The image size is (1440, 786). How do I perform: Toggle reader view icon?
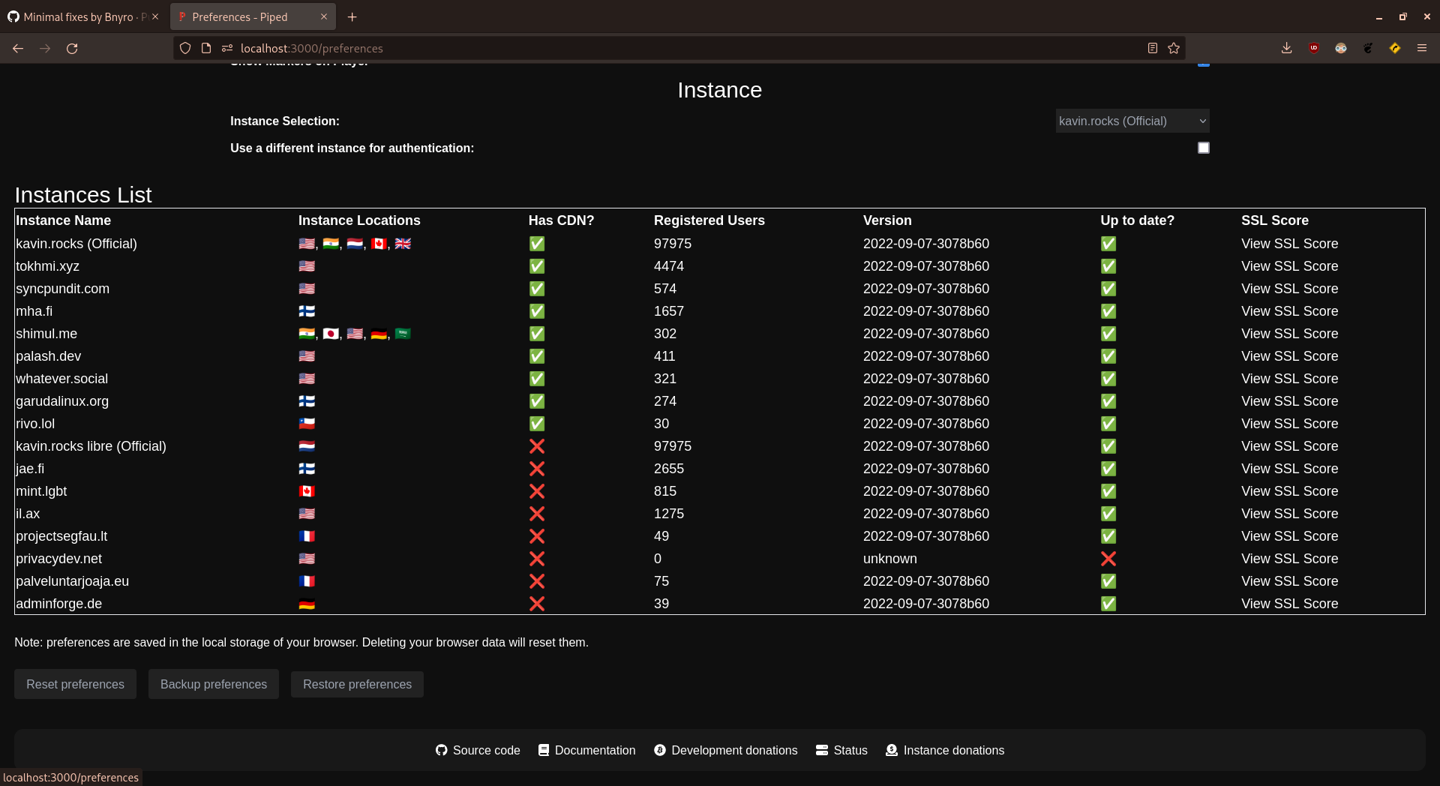[x=1153, y=48]
